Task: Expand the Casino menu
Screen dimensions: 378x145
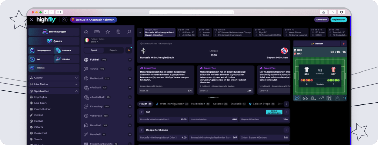Action: (54, 78)
